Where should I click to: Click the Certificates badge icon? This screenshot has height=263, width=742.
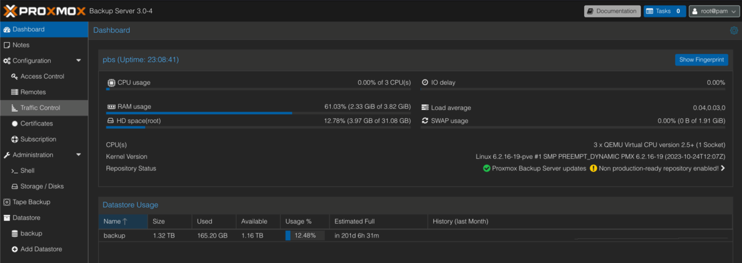click(x=14, y=123)
